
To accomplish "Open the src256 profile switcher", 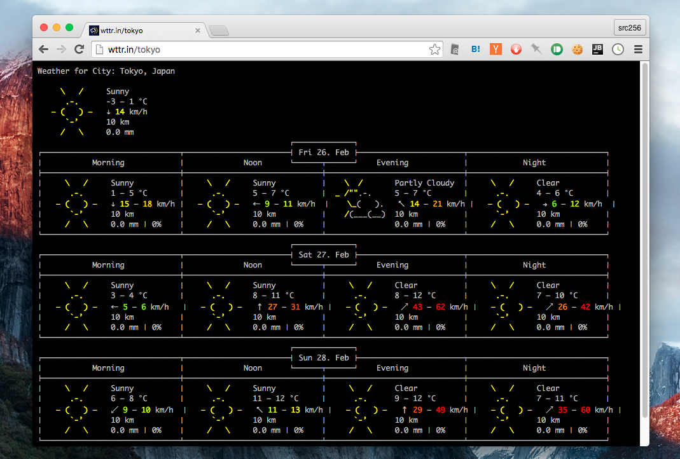I will pyautogui.click(x=629, y=28).
